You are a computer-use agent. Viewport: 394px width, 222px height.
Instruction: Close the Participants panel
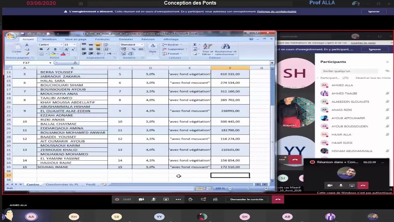pos(387,62)
